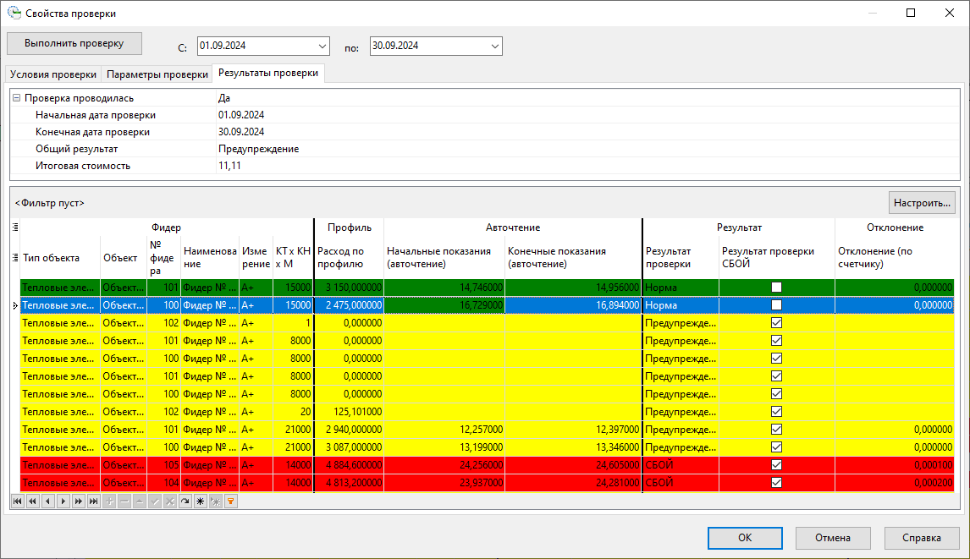
Task: Click the Выполнить проверку button
Action: point(74,43)
